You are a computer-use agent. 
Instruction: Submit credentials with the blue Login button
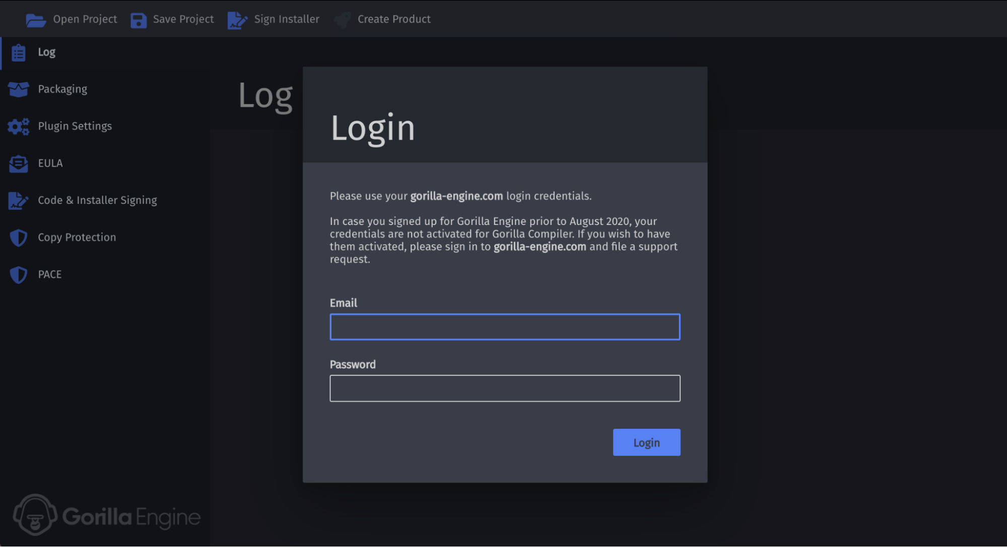pos(646,442)
